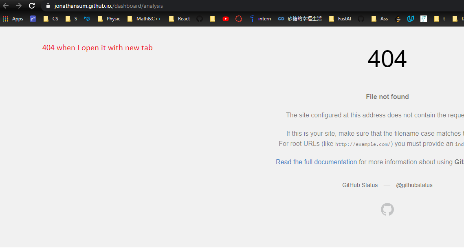This screenshot has height=249, width=464.
Task: Open the @githubstatus link
Action: (x=414, y=185)
